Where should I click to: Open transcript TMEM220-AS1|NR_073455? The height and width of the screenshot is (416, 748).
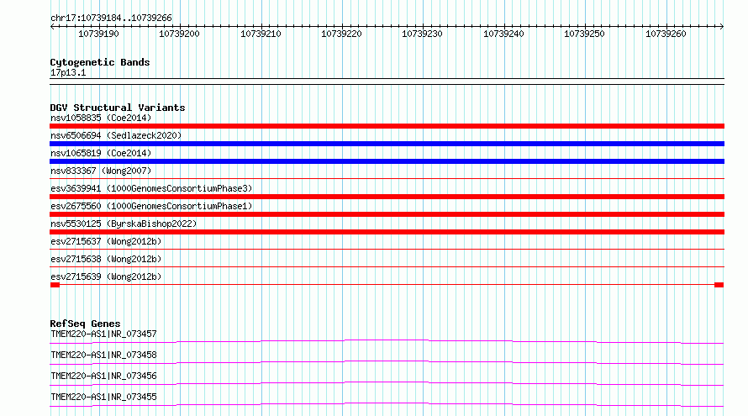[x=103, y=397]
